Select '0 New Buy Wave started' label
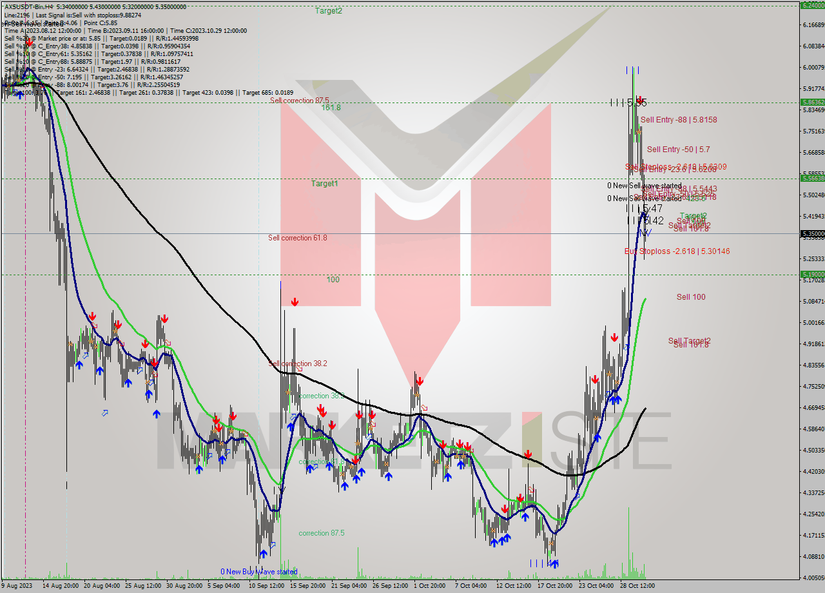The image size is (825, 593). click(259, 572)
